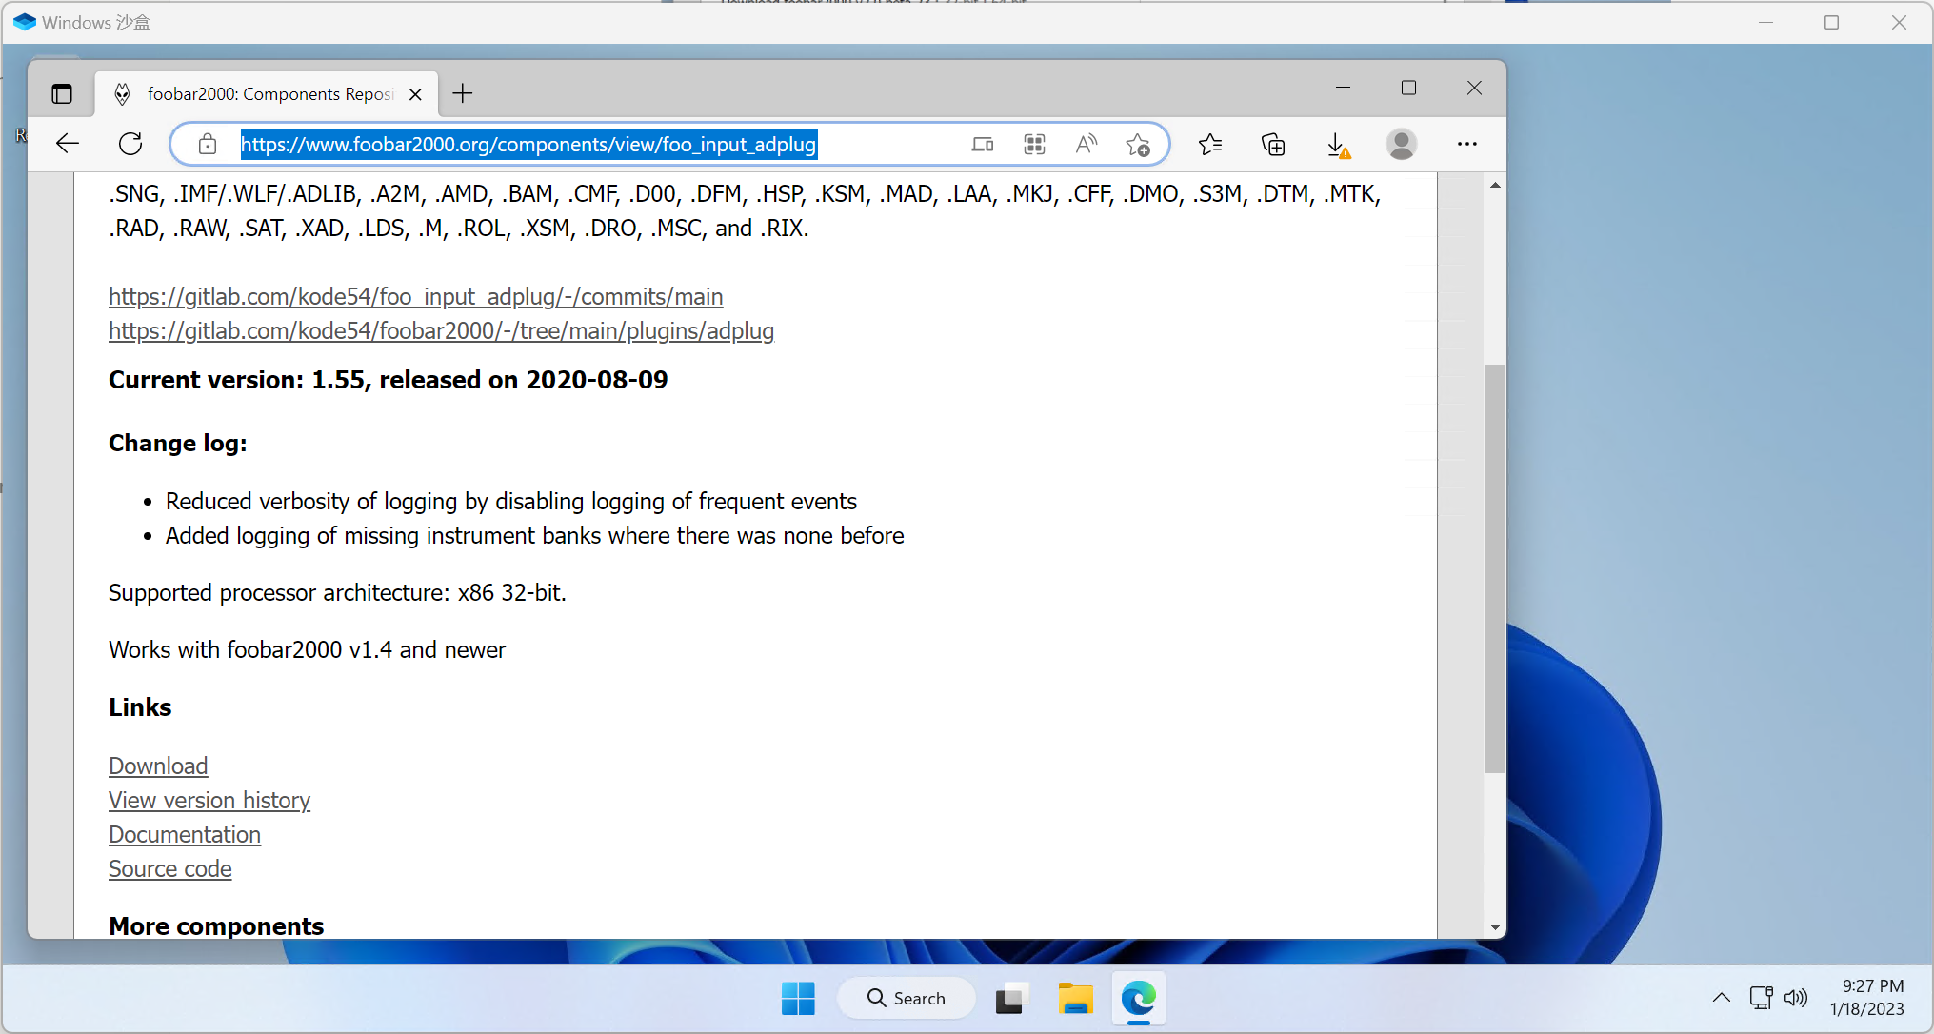Open View version history link
The image size is (1934, 1034).
pyautogui.click(x=209, y=801)
